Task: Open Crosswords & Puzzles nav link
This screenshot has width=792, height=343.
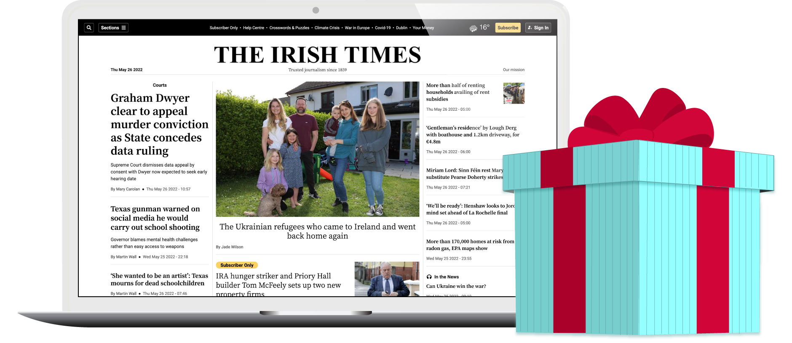Action: pyautogui.click(x=289, y=28)
